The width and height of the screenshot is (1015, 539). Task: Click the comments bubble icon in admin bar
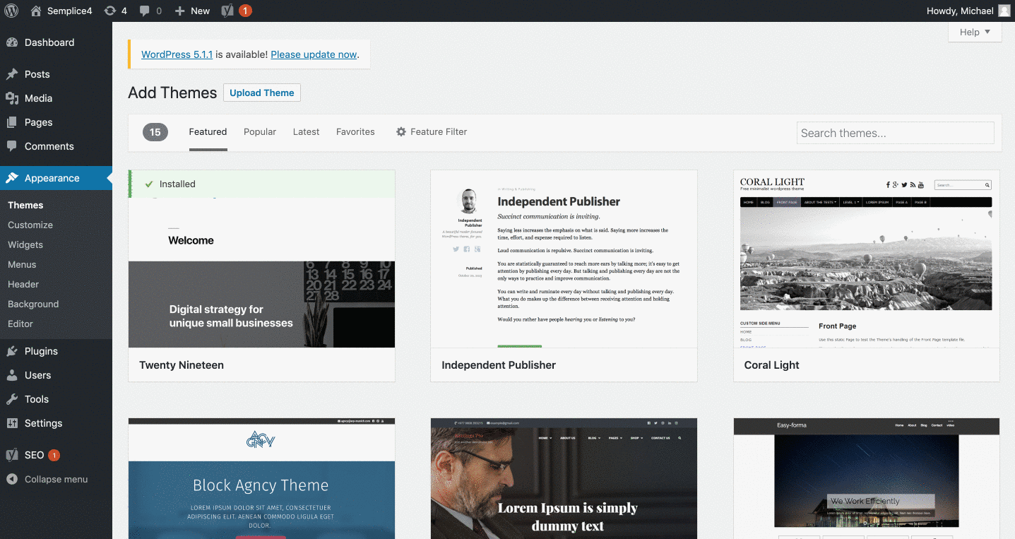pyautogui.click(x=146, y=11)
